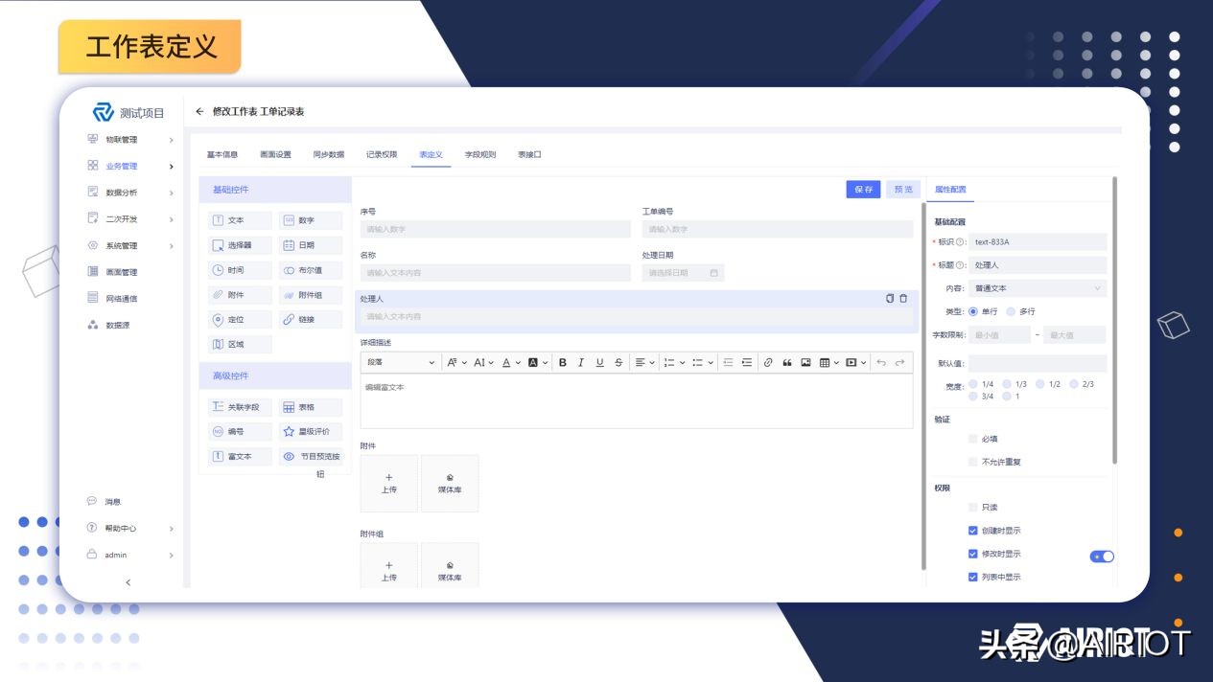The height and width of the screenshot is (682, 1213).
Task: Switch to the 表接口 tab
Action: pyautogui.click(x=529, y=154)
